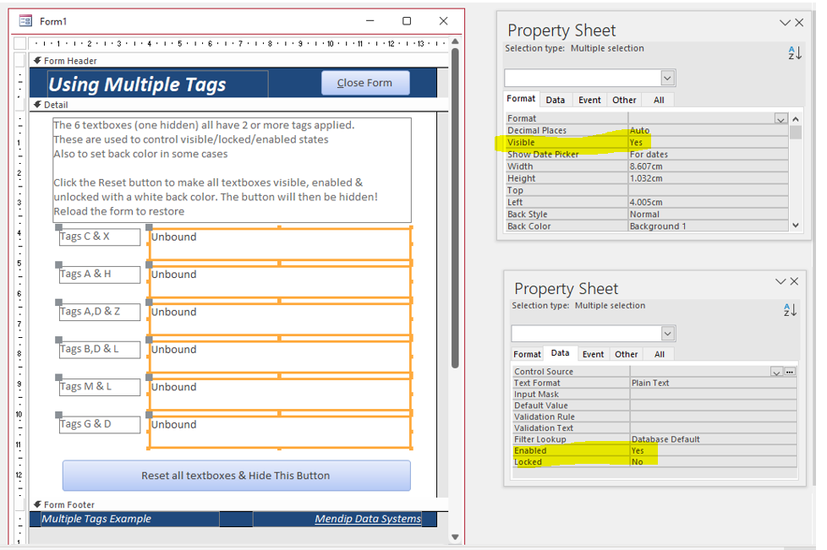The height and width of the screenshot is (550, 827).
Task: Select the Format tab in the sheet showing Input Mask
Action: pos(527,355)
